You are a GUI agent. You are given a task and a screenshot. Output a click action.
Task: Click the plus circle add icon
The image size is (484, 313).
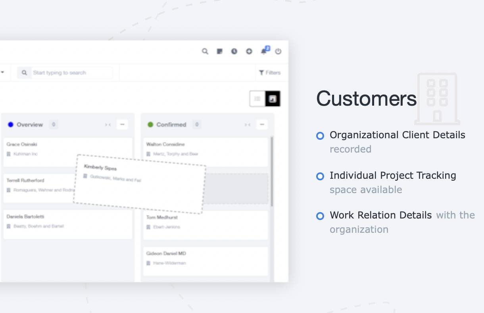pos(249,51)
